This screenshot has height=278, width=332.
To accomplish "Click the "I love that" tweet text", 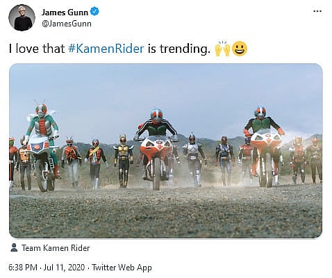I will (37, 49).
